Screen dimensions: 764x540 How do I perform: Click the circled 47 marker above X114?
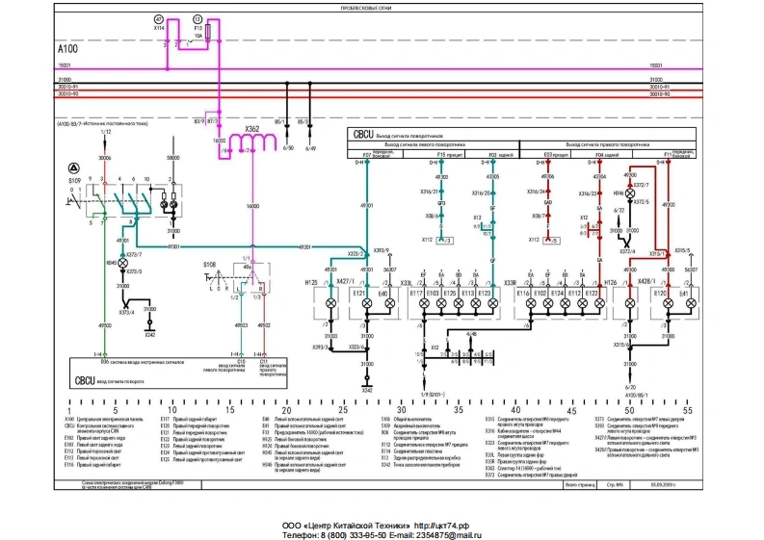tap(159, 19)
